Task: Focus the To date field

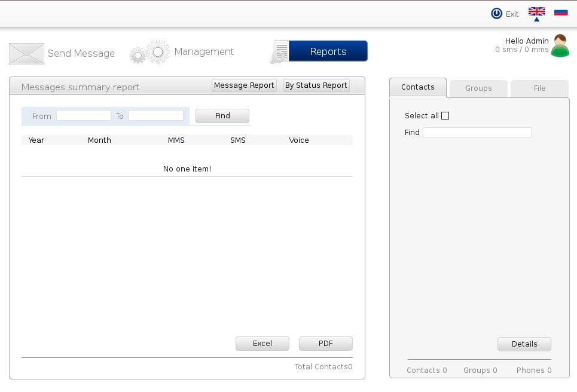Action: click(x=155, y=115)
